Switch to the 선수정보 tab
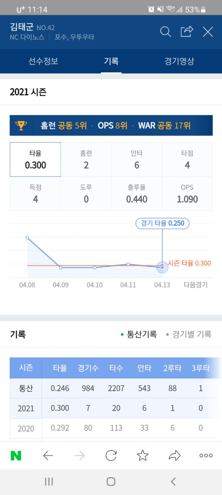Image resolution: width=222 pixels, height=495 pixels. 43,61
